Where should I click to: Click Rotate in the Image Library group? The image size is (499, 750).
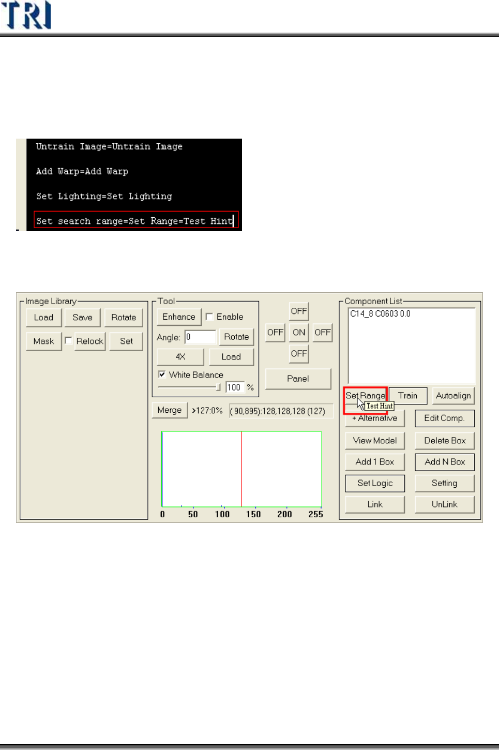click(x=124, y=318)
